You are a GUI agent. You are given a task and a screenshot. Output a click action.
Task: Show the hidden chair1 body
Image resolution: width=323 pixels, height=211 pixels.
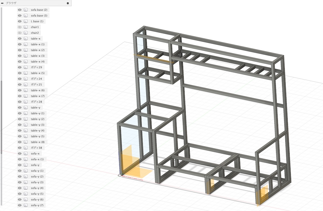click(20, 27)
